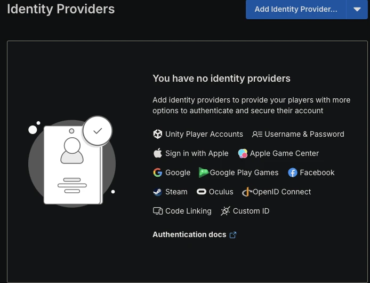Expand the Add Identity Provider dropdown arrow

357,9
